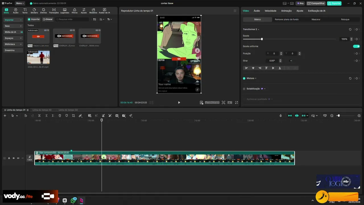This screenshot has height=205, width=364.
Task: Adjust the Escala slider handle
Action: tap(262, 39)
